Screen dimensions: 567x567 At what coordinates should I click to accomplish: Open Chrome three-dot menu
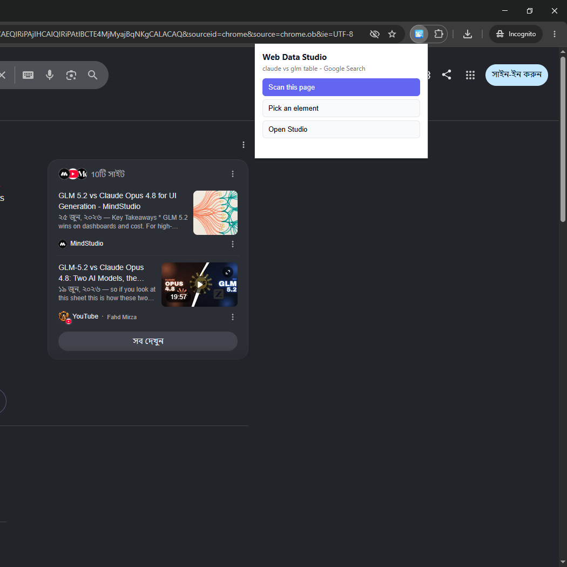pos(555,34)
